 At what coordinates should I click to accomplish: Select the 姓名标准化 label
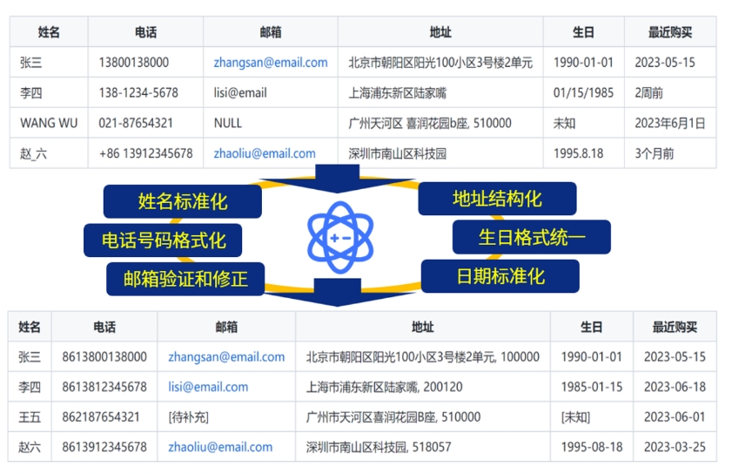click(183, 201)
